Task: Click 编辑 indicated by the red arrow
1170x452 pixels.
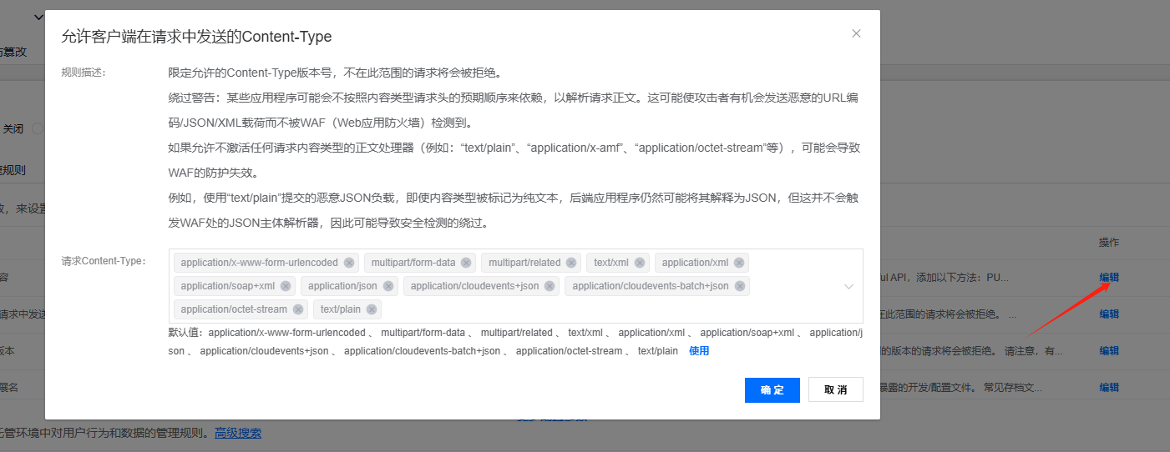Action: click(x=1109, y=278)
